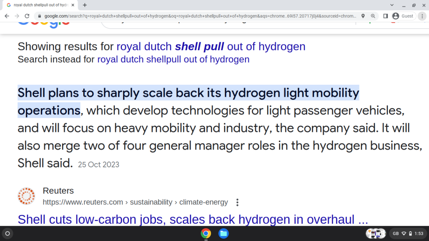Screen dimensions: 429x241
Task: Click the Google logo
Action: click(x=44, y=24)
